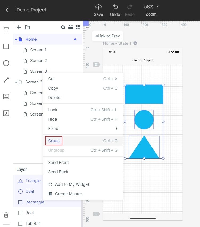Click the purple ruler corner square
200x227 pixels.
click(86, 23)
